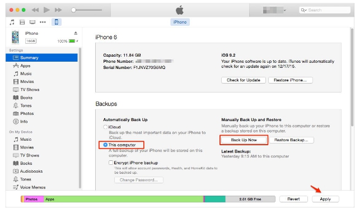Screen dimensions: 355x208
Task: Click the Audiobooks icon in sidebar
Action: pos(16,171)
